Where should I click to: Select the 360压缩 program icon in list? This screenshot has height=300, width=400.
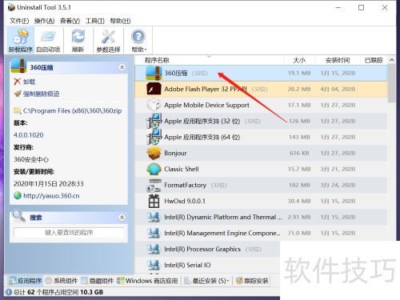154,73
